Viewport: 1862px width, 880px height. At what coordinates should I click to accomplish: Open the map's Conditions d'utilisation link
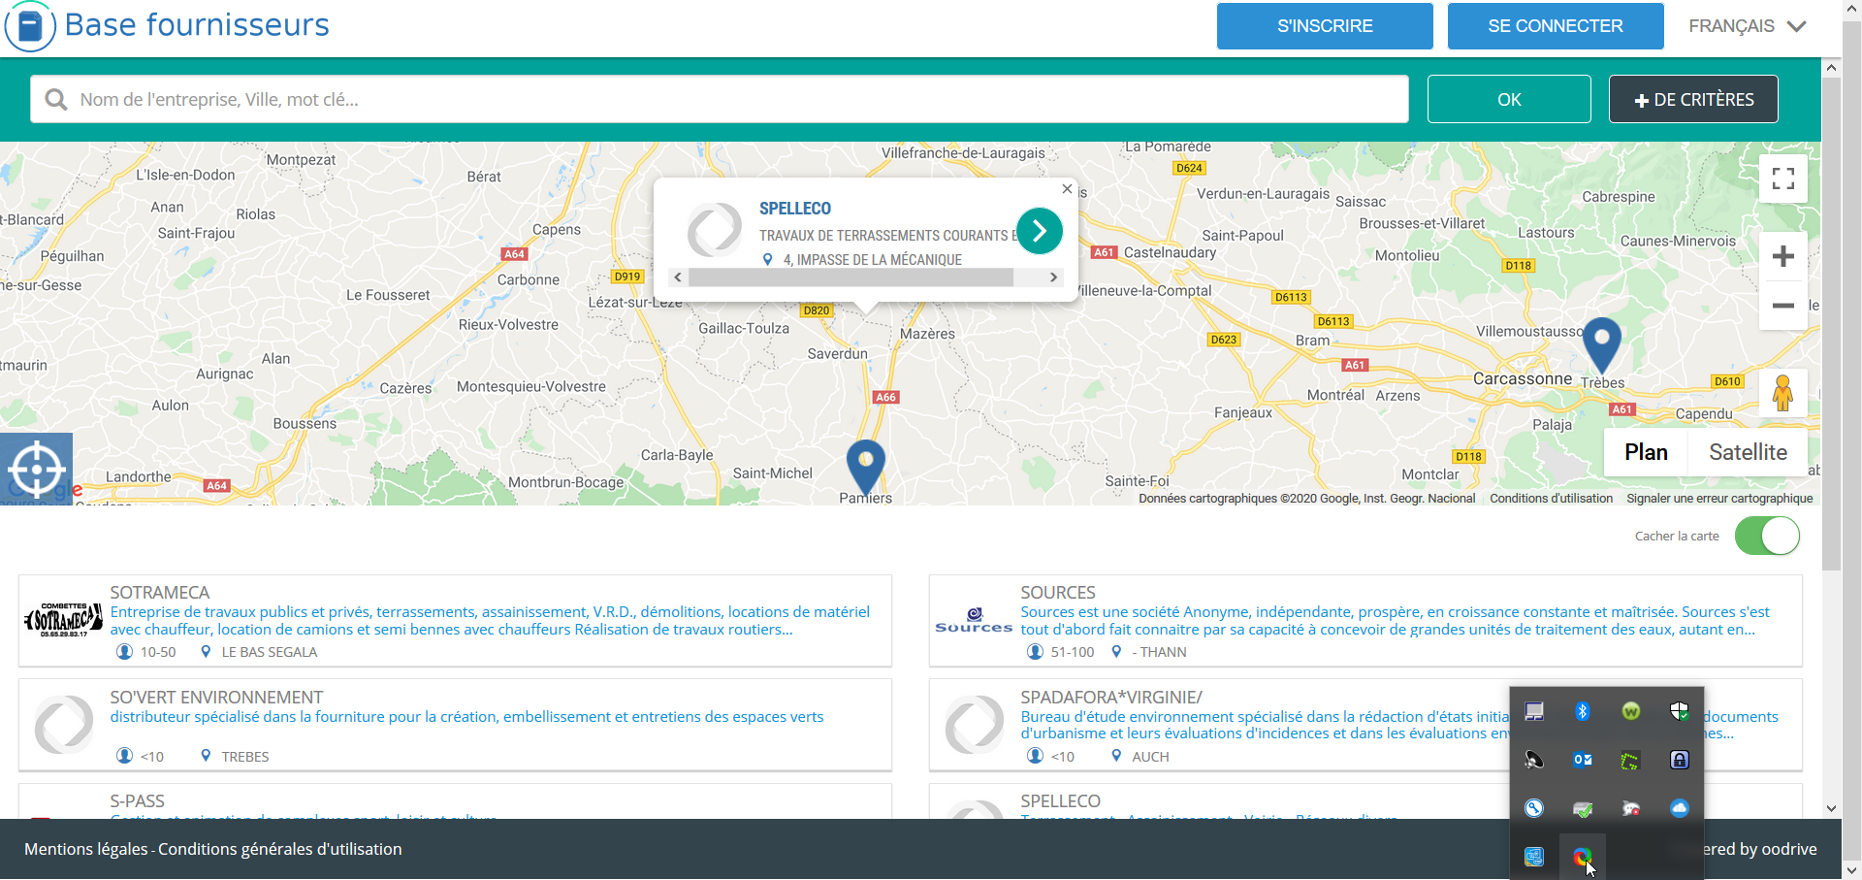pos(1552,499)
